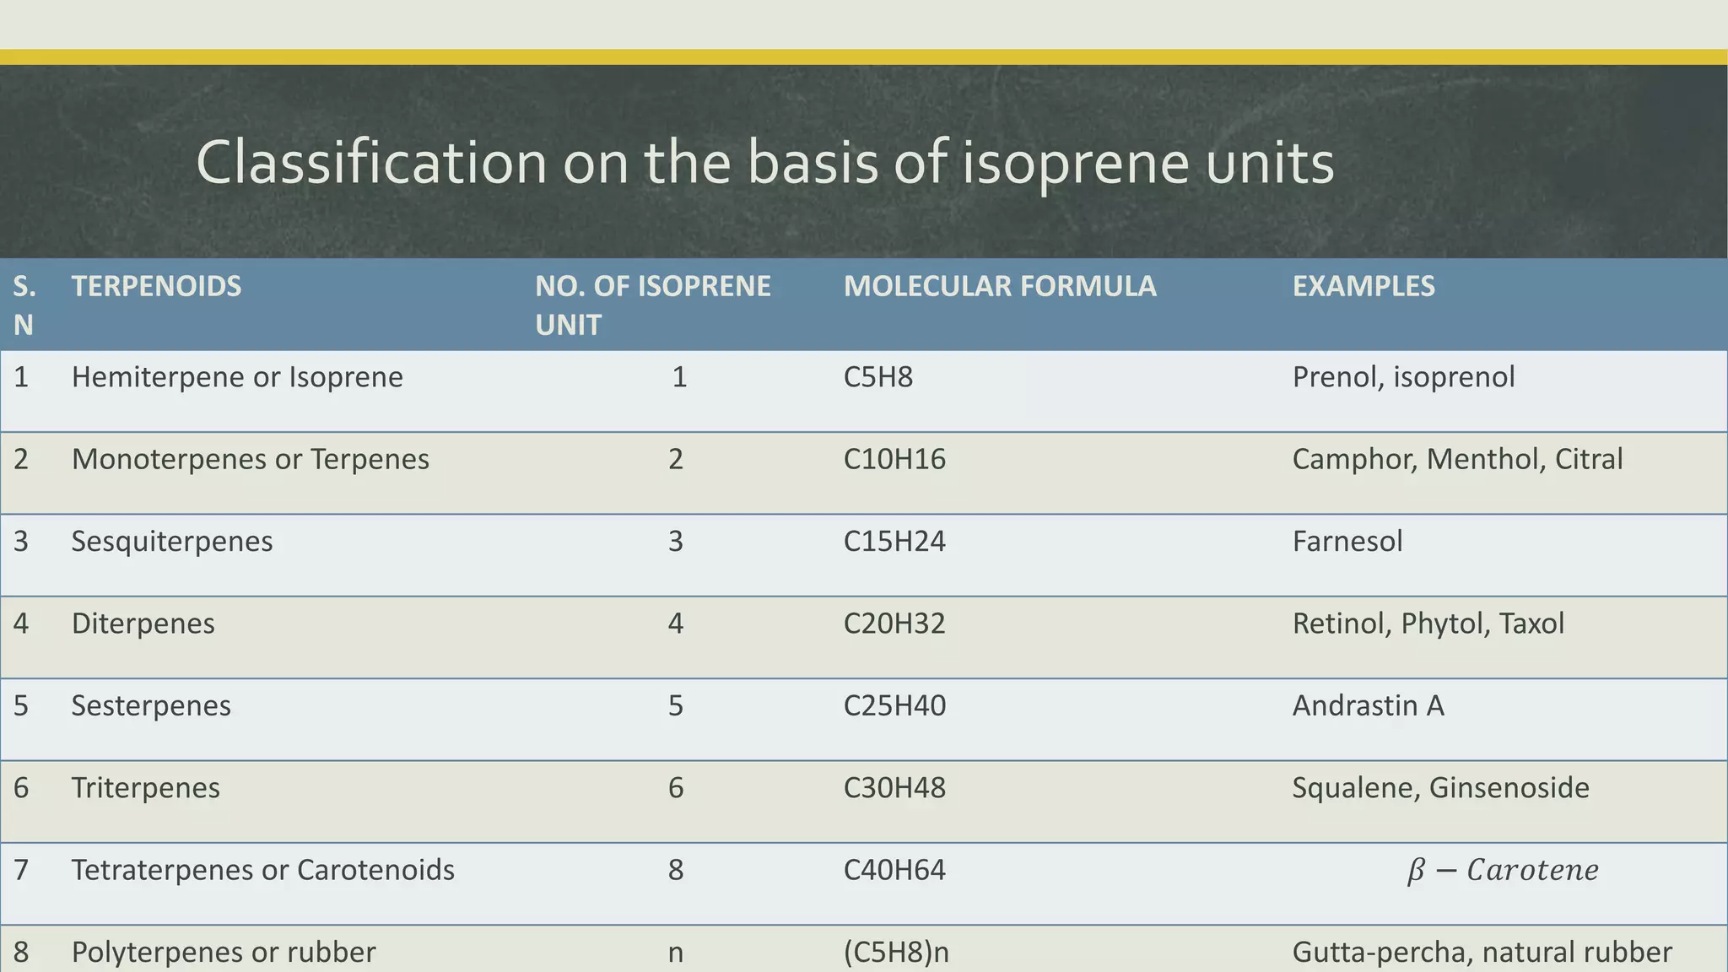Click the C15H24 formula cell
This screenshot has width=1728, height=972.
(x=894, y=541)
